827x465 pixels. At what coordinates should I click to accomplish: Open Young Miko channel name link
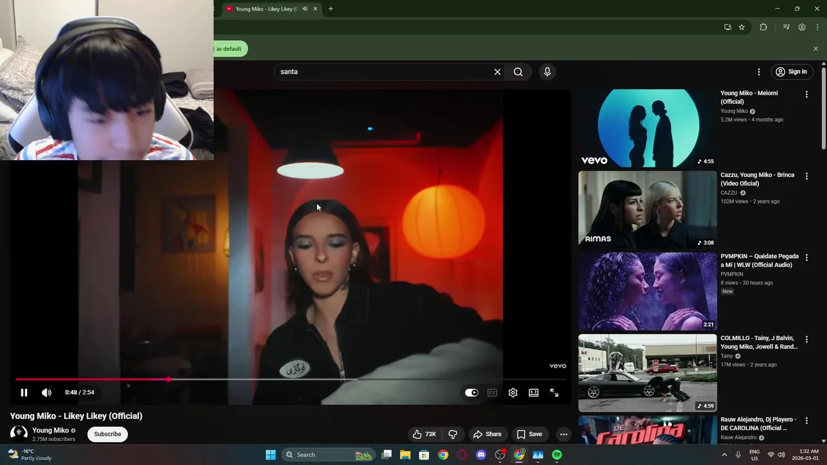(x=50, y=430)
